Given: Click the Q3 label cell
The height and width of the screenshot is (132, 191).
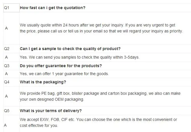Looking at the screenshot, I should click(x=7, y=66).
